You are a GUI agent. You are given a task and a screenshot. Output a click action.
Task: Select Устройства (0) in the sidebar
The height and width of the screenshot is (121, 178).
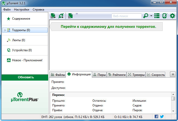[x=25, y=50]
